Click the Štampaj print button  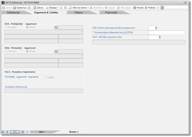[51, 8]
